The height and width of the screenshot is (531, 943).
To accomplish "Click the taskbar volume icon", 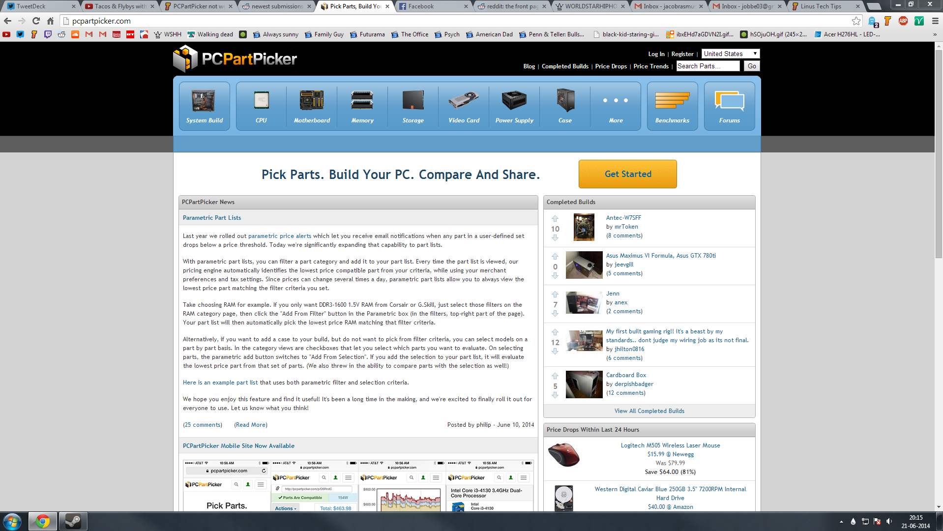I will [x=889, y=521].
